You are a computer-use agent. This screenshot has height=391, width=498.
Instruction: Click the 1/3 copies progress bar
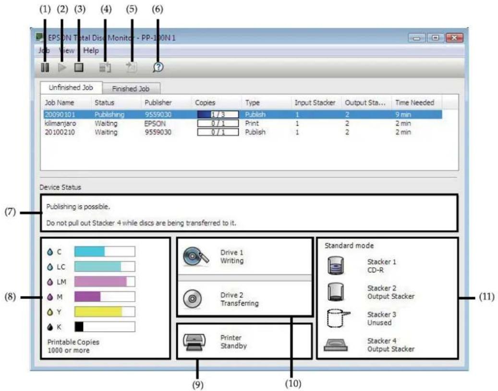(218, 115)
